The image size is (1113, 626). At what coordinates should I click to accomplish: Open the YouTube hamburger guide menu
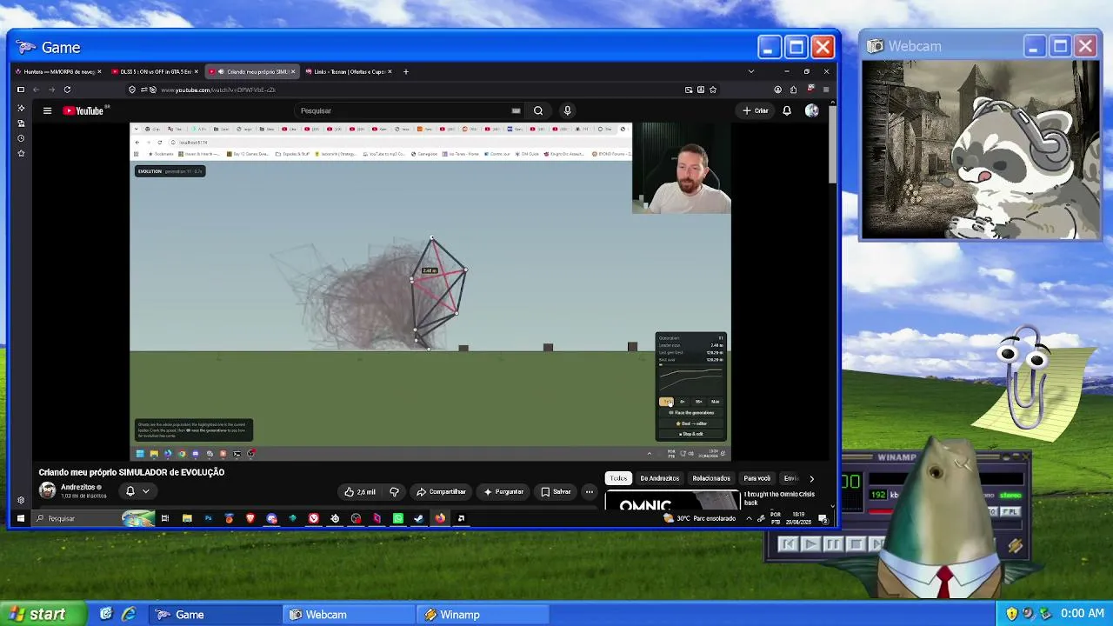click(x=47, y=110)
